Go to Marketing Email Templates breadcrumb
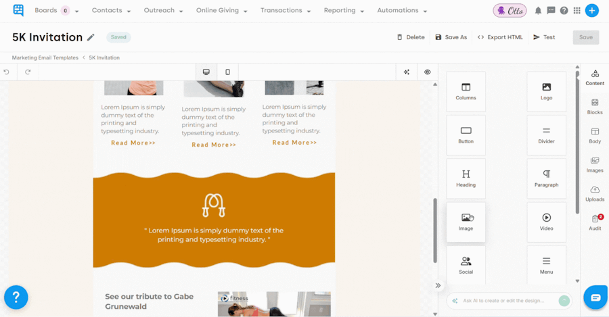609x317 pixels. tap(45, 57)
